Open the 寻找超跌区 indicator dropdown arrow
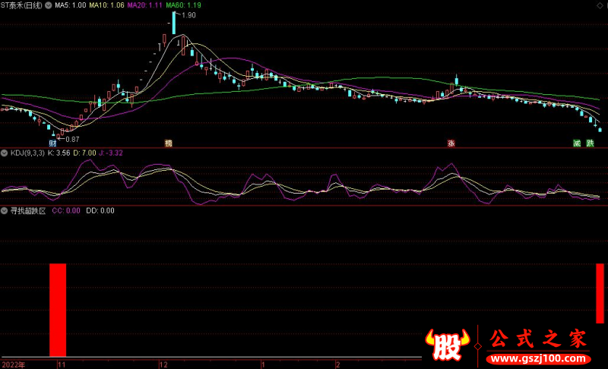Screen dimensions: 608x369 tap(5, 210)
